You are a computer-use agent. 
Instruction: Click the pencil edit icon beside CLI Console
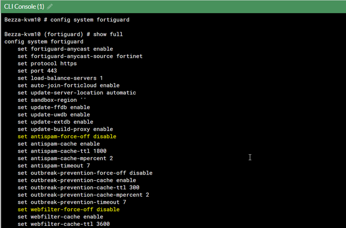[x=50, y=6]
